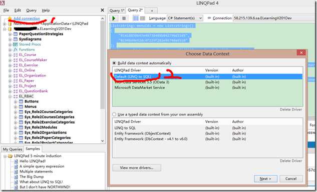Click the Cancel button in dialog
317x192 pixels.
pyautogui.click(x=291, y=178)
